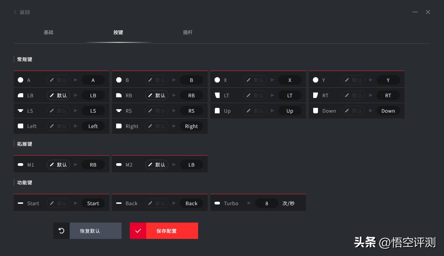The height and width of the screenshot is (256, 444).
Task: Click the LS stick icon
Action: (20, 111)
